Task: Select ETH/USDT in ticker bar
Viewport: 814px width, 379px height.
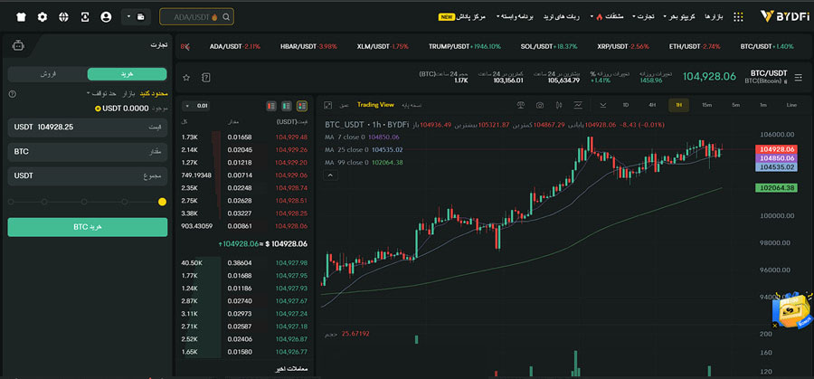Action: (695, 46)
